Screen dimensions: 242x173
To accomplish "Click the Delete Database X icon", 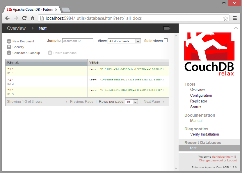I will click(50, 53).
